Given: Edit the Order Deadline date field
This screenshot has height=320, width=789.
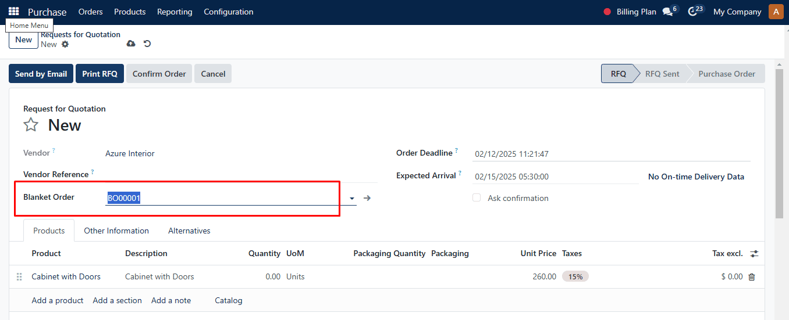Looking at the screenshot, I should 613,154.
